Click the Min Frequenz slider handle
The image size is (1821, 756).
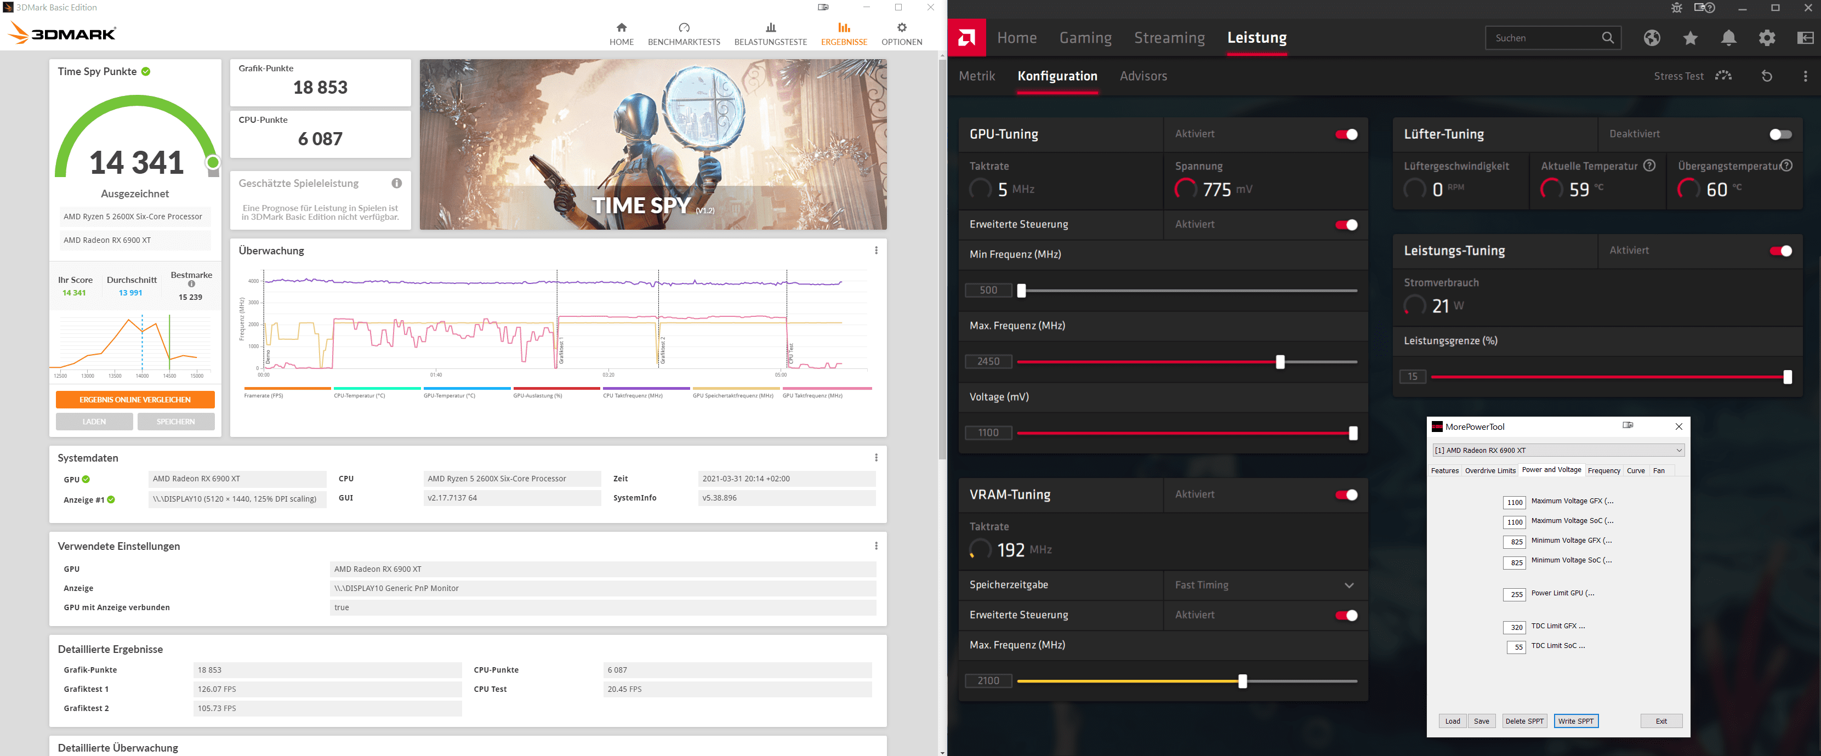click(1021, 291)
